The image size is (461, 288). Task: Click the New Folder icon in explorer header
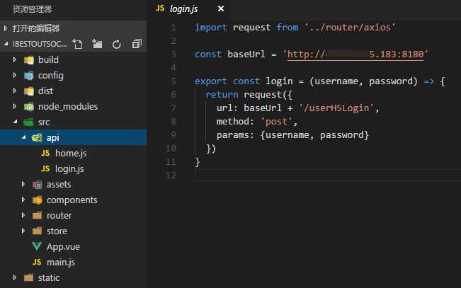tap(97, 44)
